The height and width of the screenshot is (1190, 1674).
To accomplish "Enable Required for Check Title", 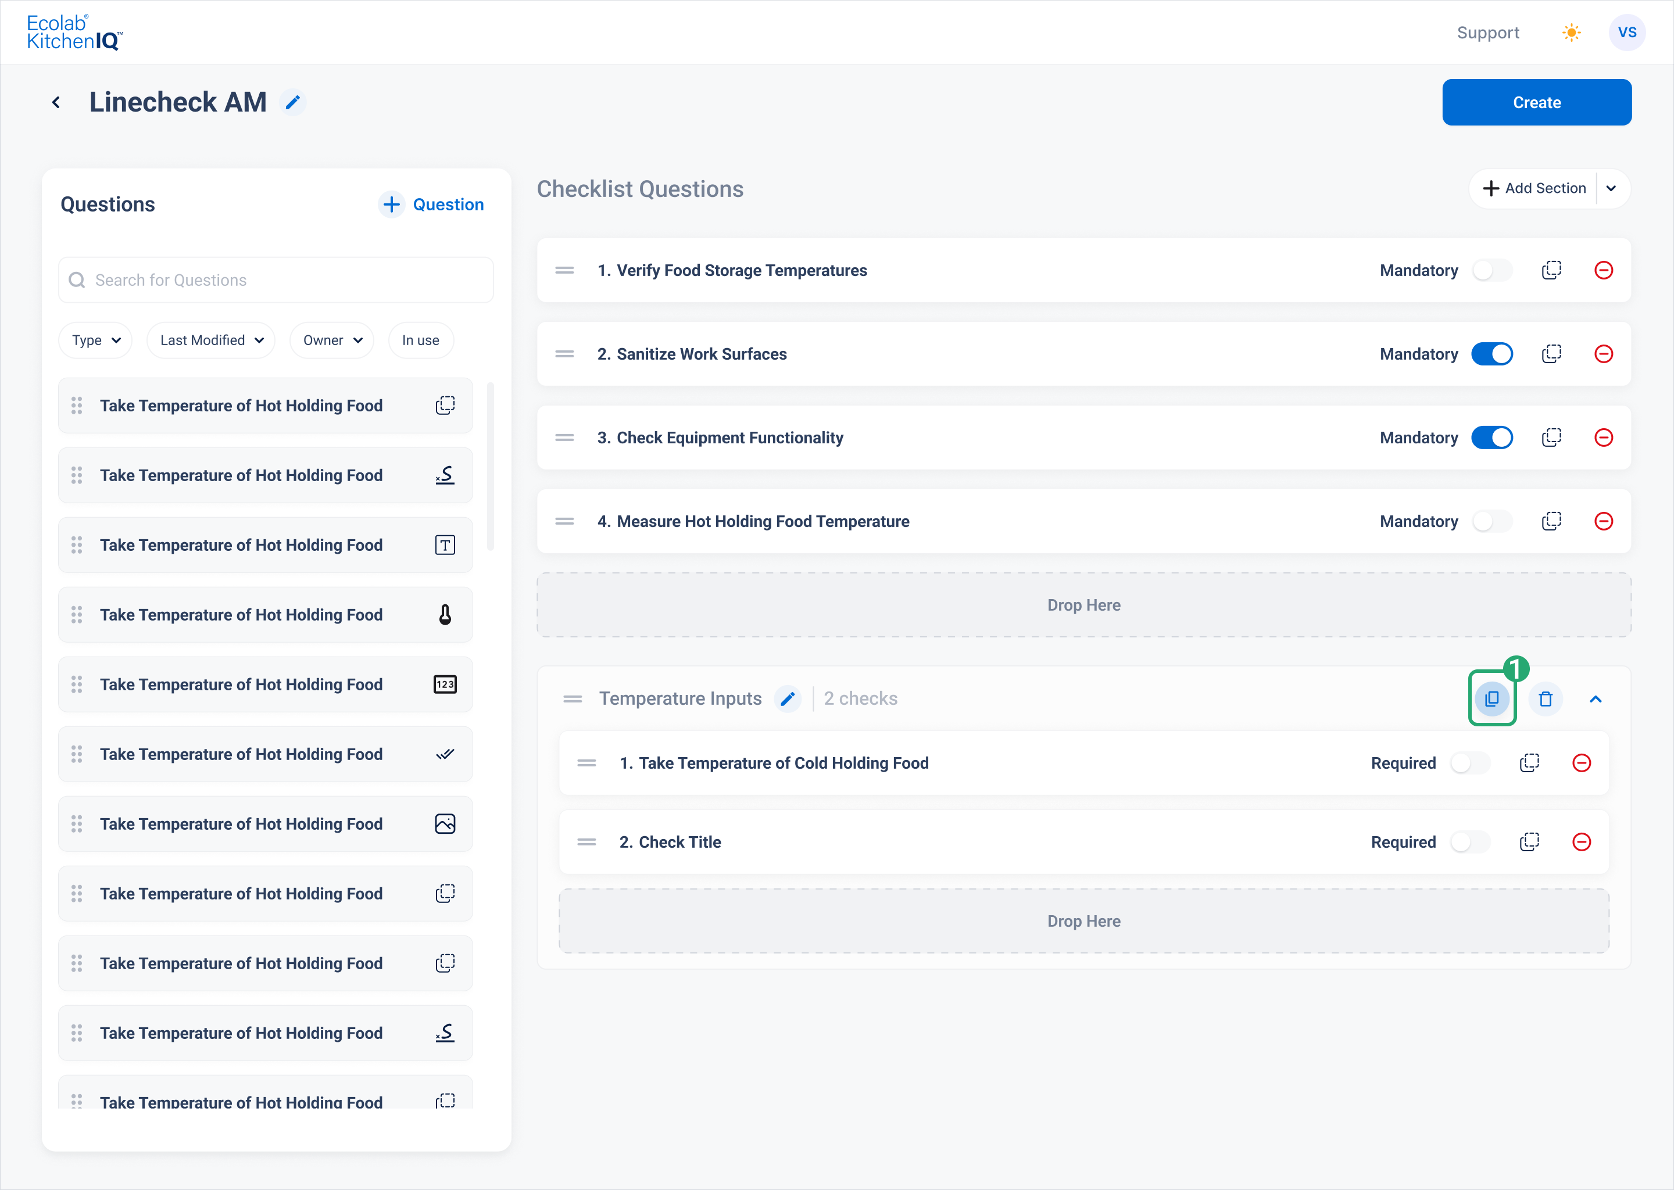I will tap(1469, 842).
